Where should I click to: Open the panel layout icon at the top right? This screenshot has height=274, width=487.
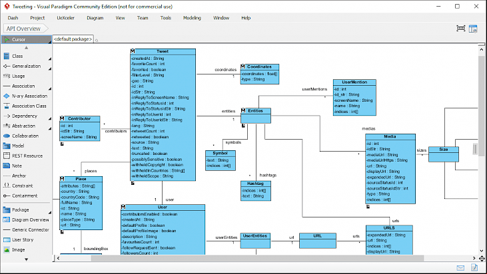(x=473, y=29)
